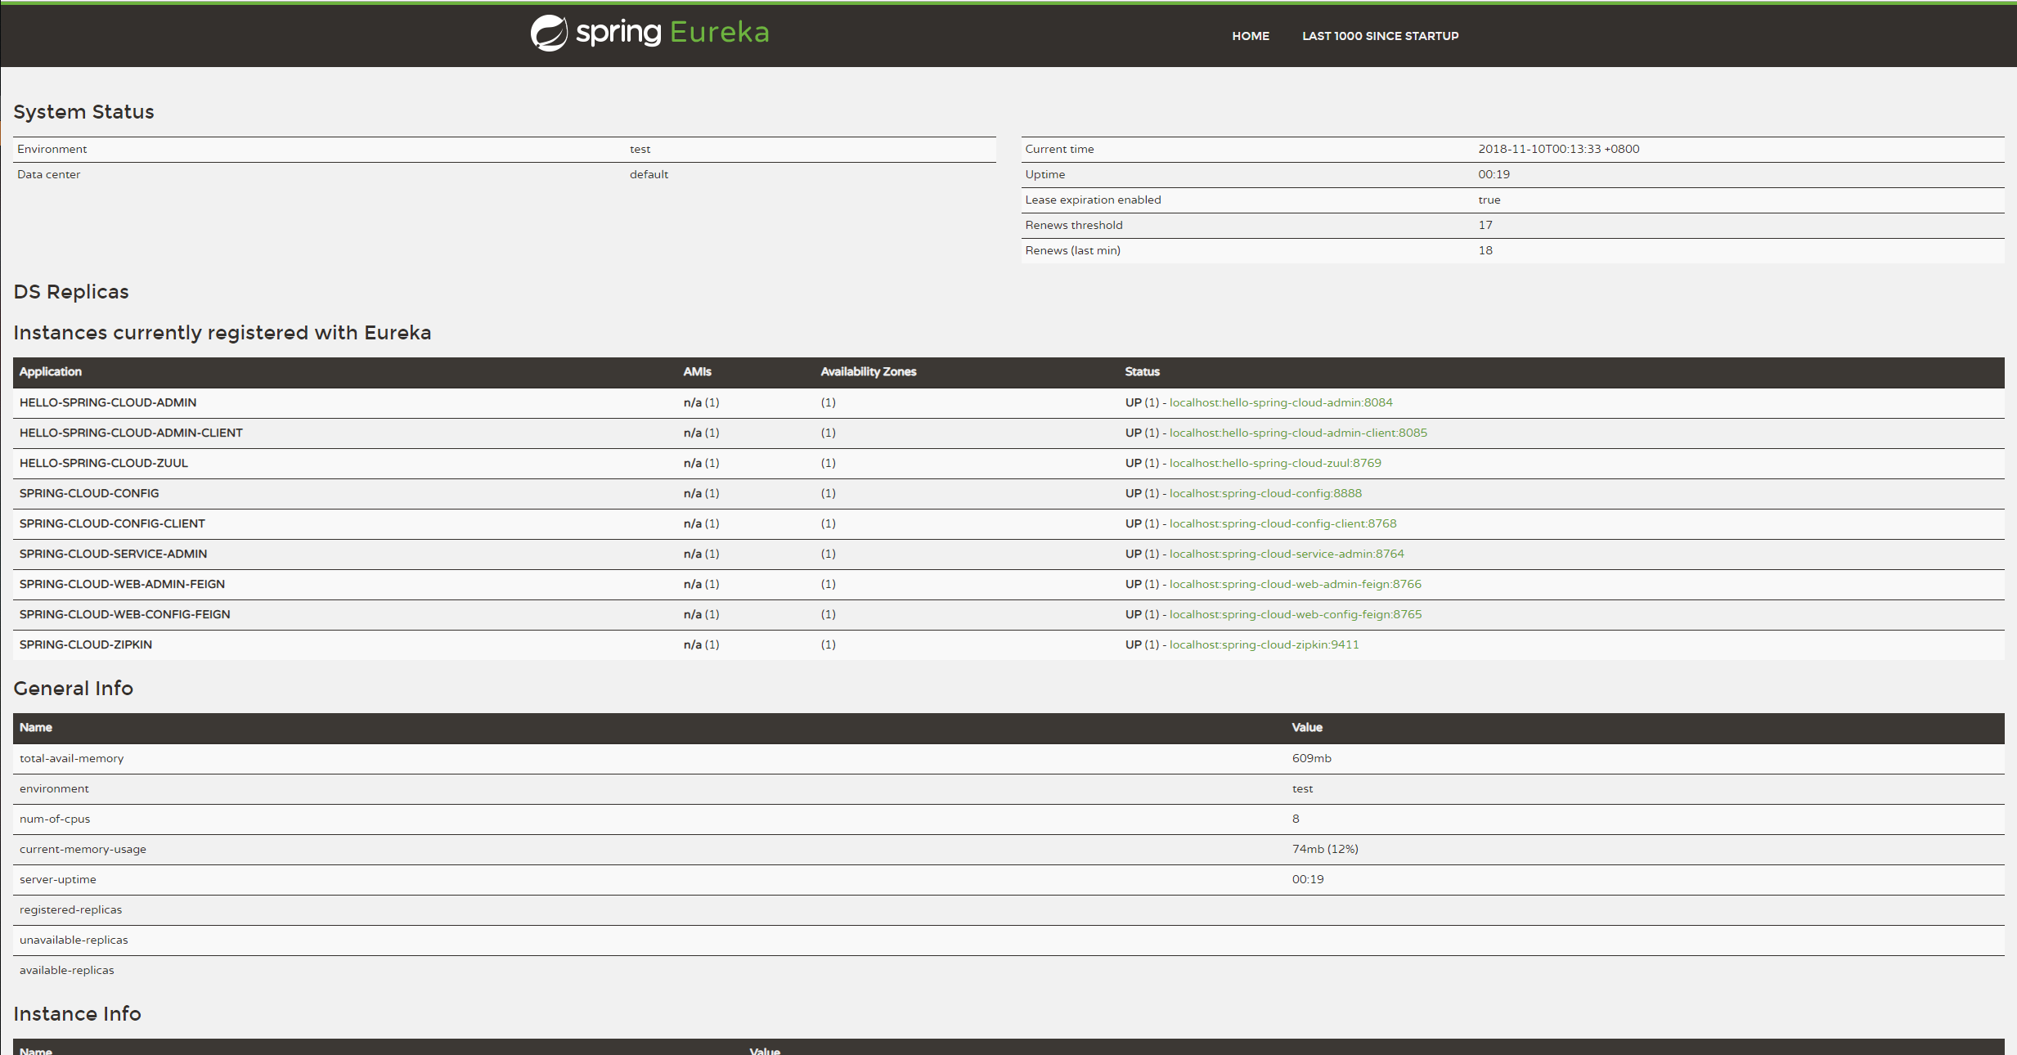Click the Application column header

pos(51,372)
